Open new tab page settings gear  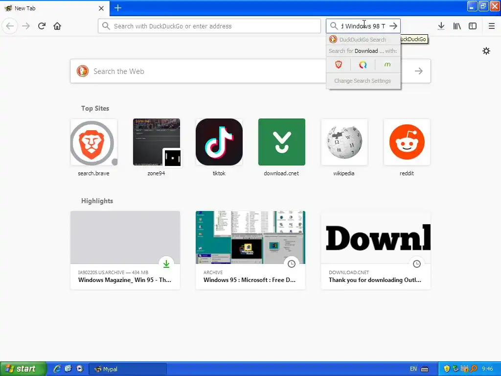click(486, 51)
